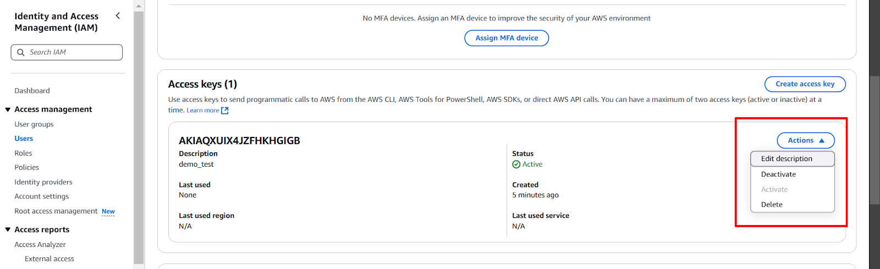Click the sidebar vertical scrollbar
This screenshot has width=880, height=269.
point(139,138)
